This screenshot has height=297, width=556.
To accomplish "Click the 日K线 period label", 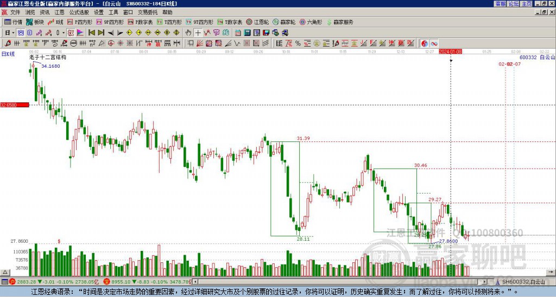I will click(x=8, y=54).
